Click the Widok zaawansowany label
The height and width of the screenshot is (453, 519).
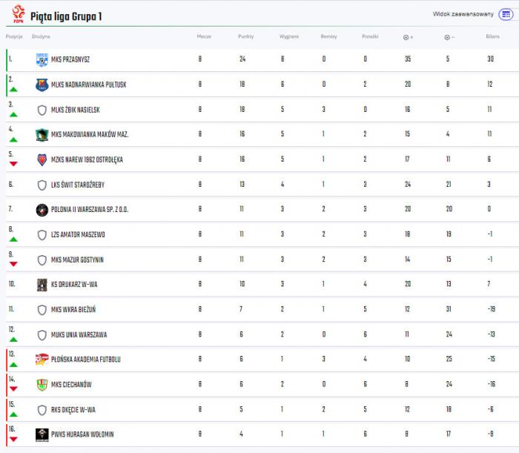click(463, 14)
